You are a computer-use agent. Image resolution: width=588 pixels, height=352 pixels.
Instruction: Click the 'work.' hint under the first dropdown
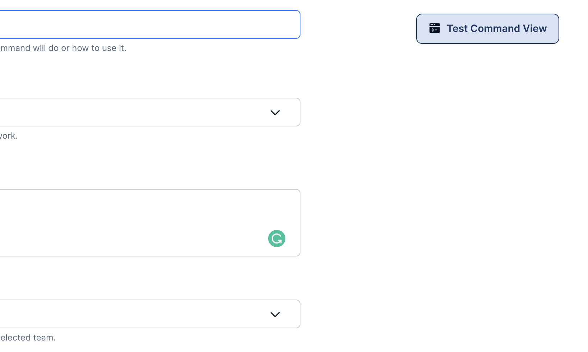[x=9, y=136]
